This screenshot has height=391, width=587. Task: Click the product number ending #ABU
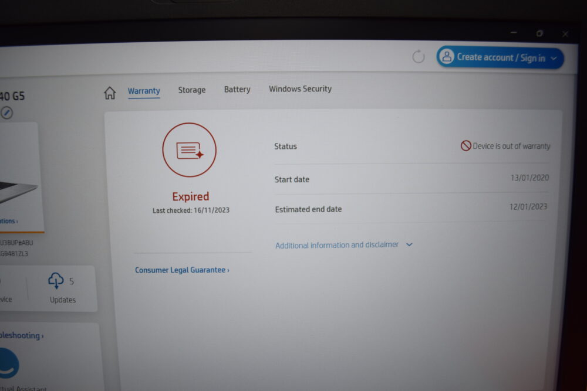[x=16, y=243]
